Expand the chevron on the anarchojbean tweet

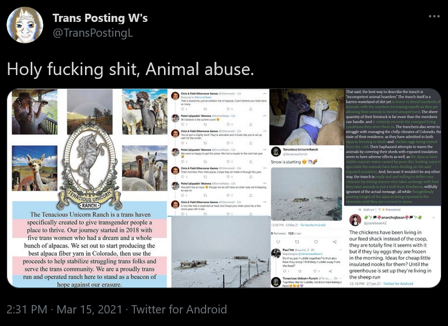[434, 218]
